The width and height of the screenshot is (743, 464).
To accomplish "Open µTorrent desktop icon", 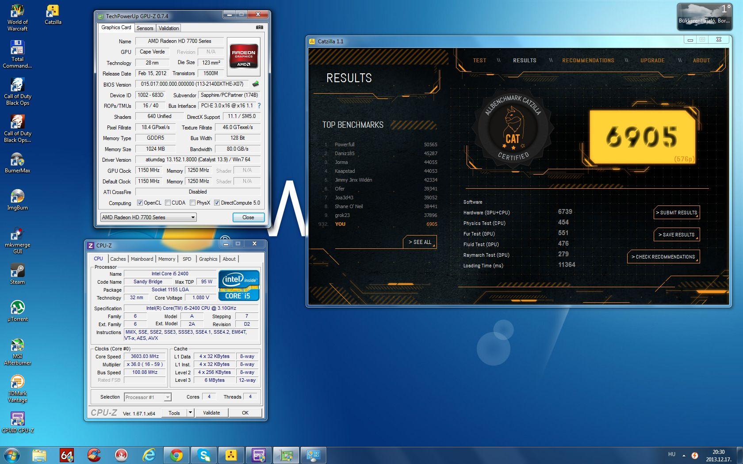I will point(17,311).
